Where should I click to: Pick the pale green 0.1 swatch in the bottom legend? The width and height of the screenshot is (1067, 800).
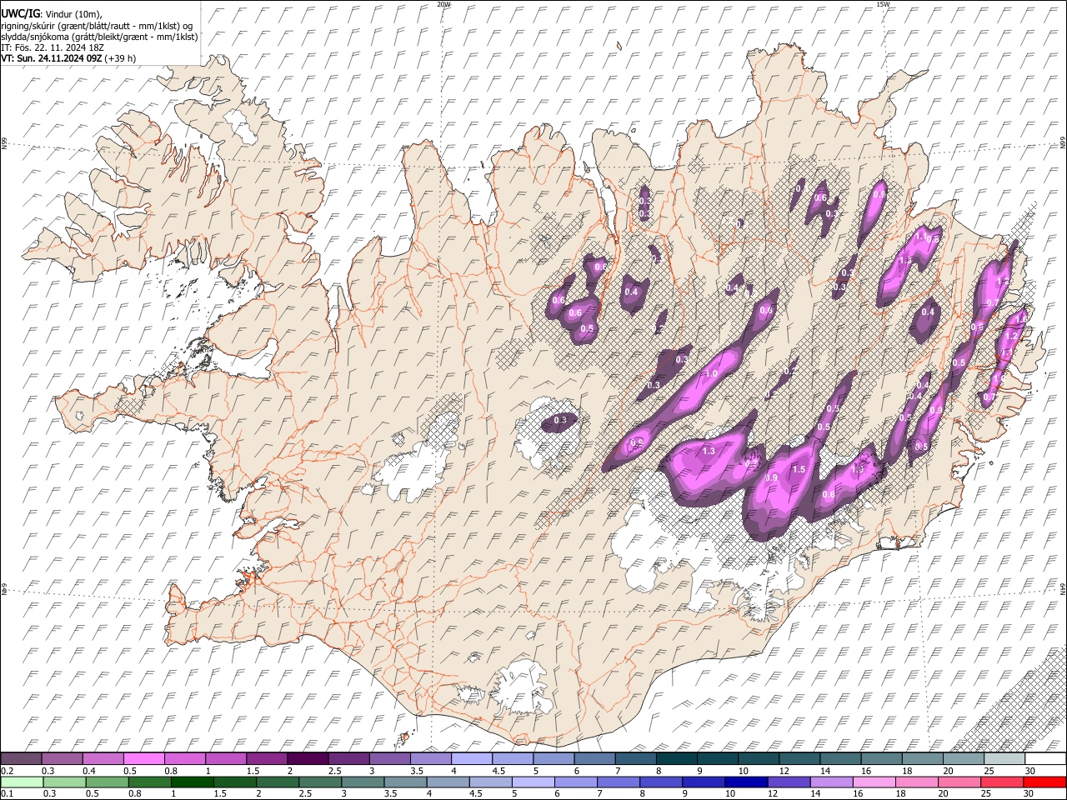(x=22, y=782)
